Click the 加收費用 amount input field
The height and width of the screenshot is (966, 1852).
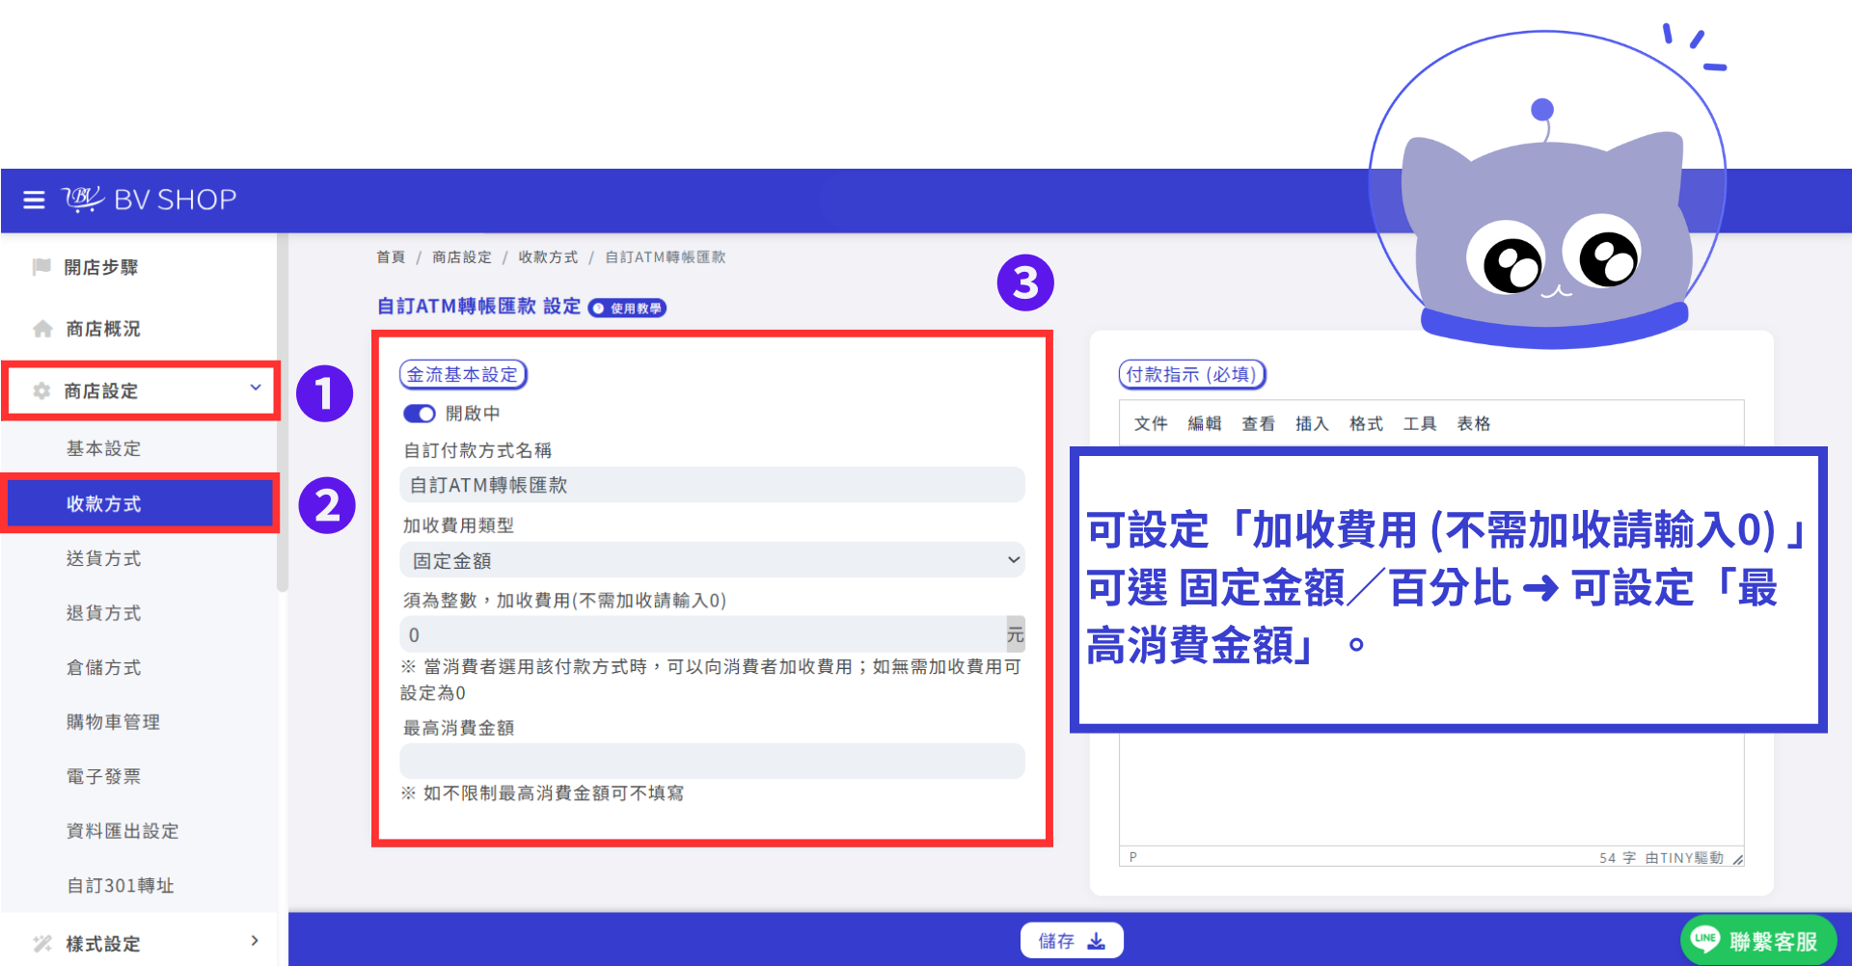point(703,634)
